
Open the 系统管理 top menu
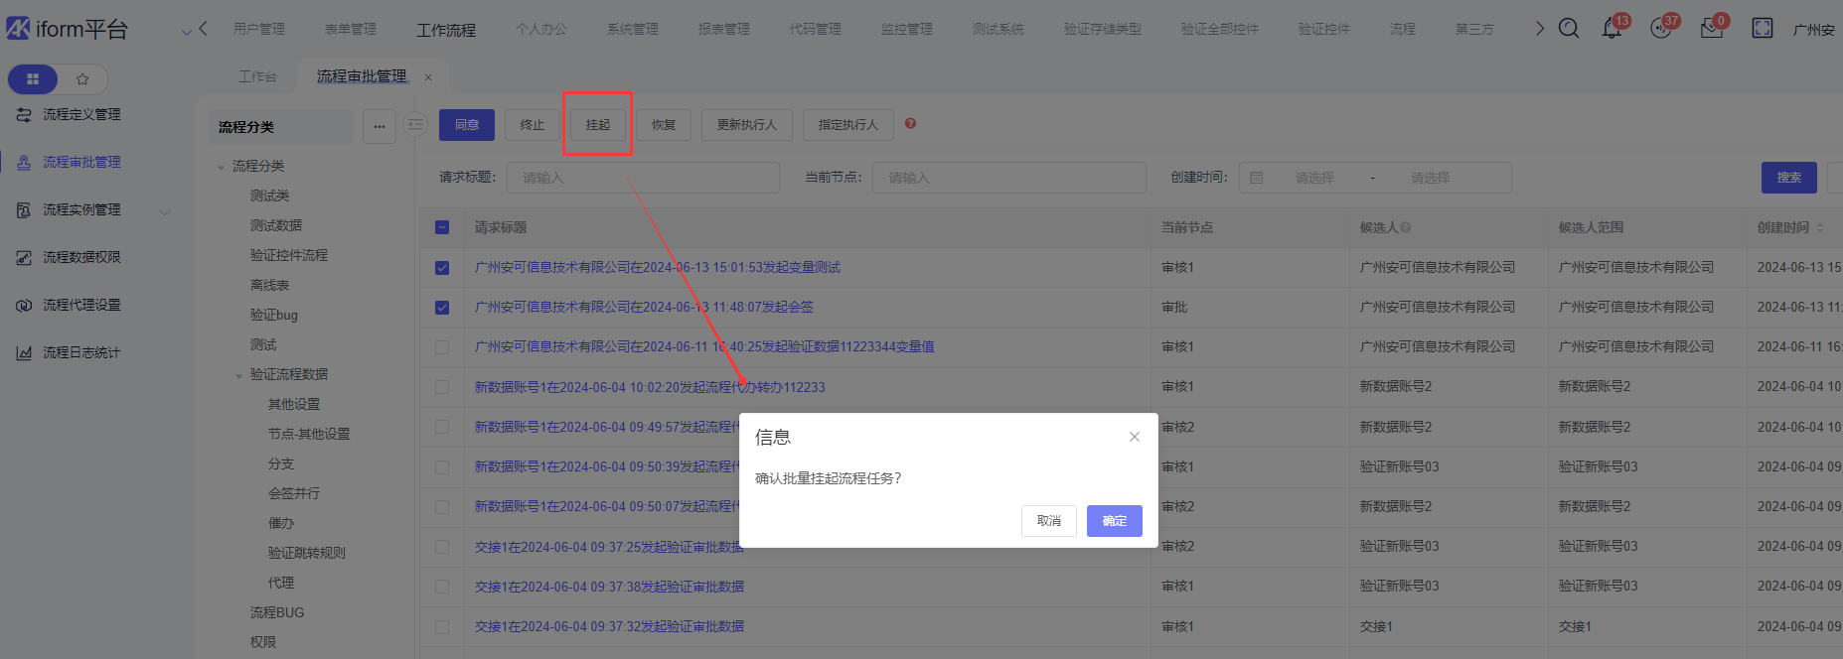click(632, 30)
